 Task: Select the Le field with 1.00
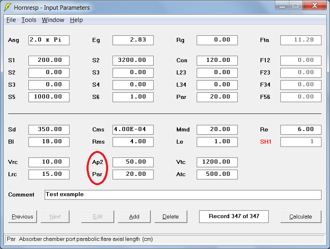point(217,142)
